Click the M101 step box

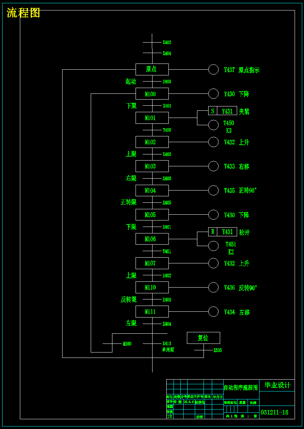click(x=152, y=118)
